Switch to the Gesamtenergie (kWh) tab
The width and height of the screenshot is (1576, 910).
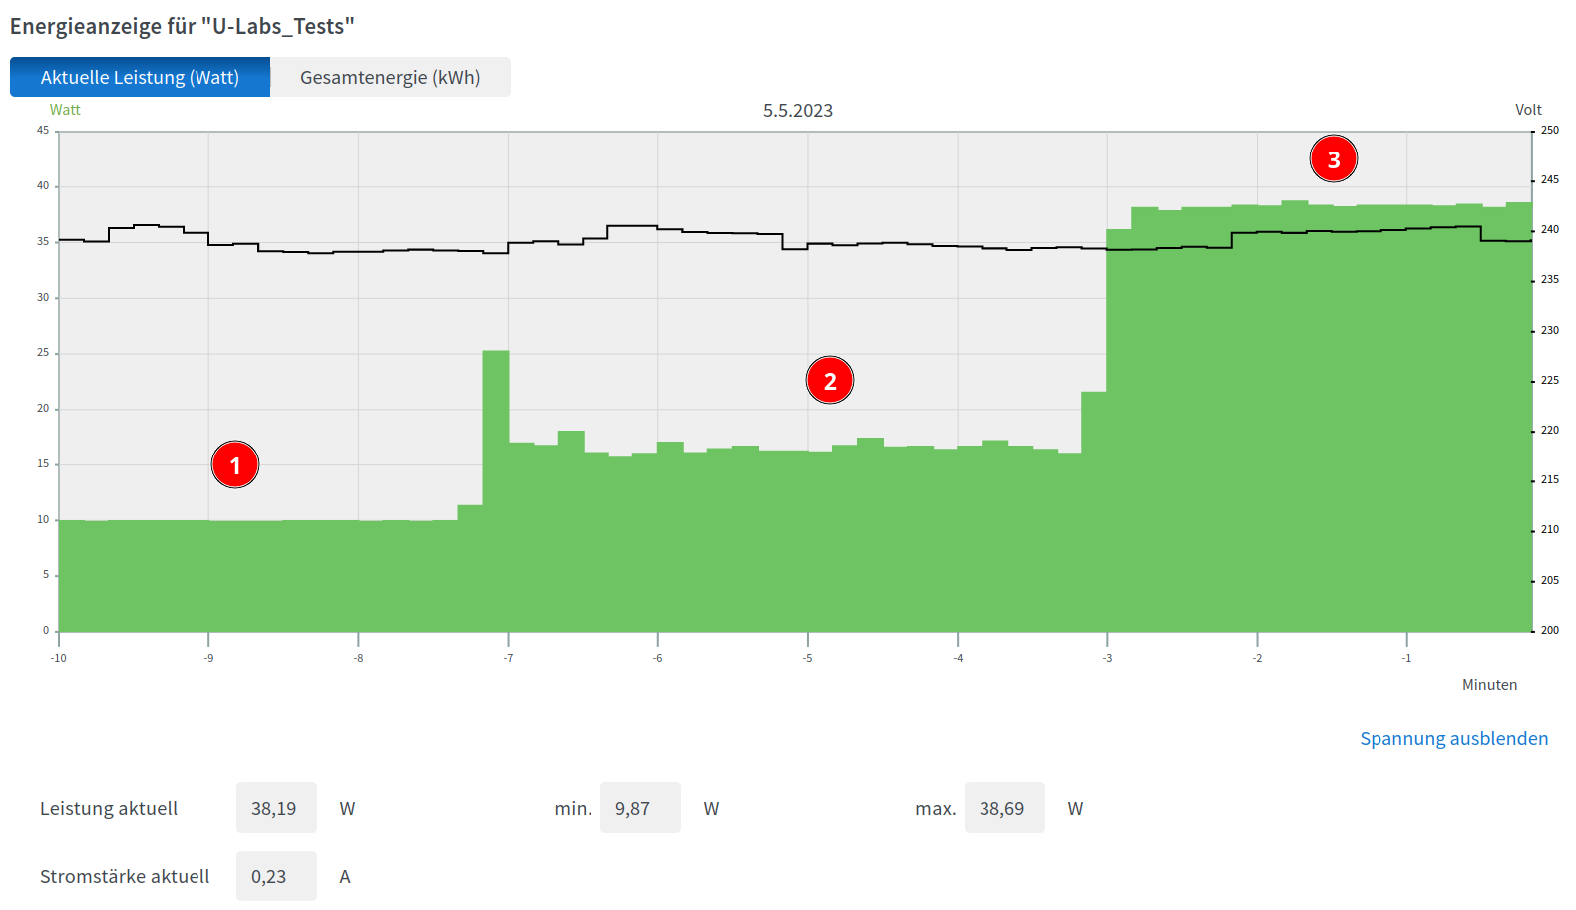[x=390, y=78]
